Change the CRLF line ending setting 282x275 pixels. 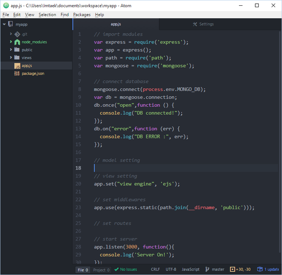[155, 269]
